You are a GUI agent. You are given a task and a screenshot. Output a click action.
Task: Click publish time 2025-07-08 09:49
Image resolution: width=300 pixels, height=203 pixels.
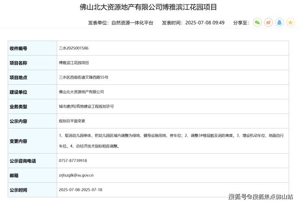pyautogui.click(x=205, y=23)
